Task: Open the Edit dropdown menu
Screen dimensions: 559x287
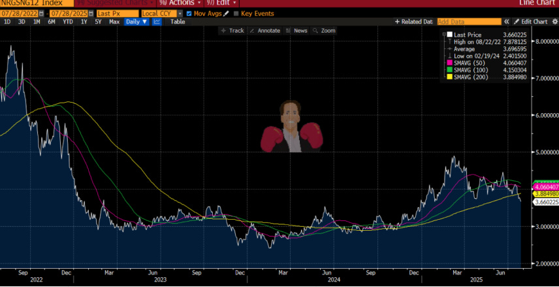Action: [222, 3]
